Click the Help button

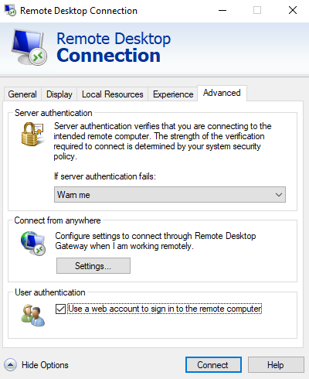(276, 365)
